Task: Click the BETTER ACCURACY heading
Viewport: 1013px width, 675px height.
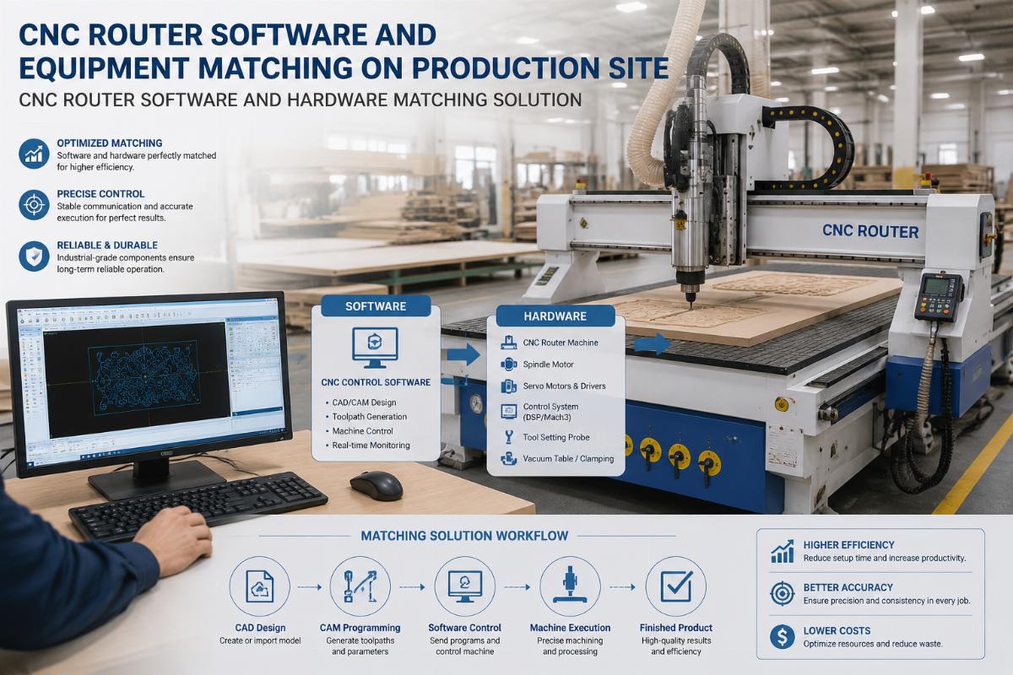Action: click(848, 587)
